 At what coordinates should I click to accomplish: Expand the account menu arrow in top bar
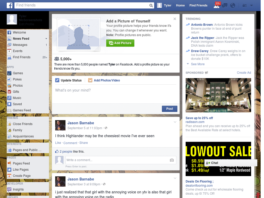tap(251, 6)
